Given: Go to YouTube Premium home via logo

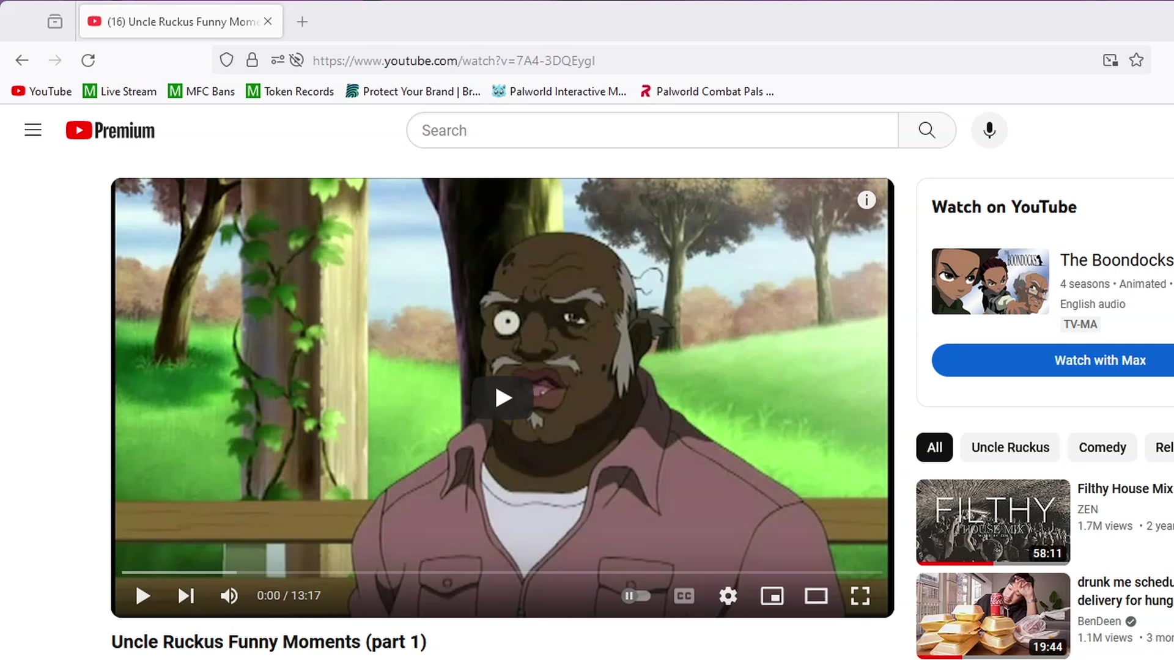Looking at the screenshot, I should point(110,130).
